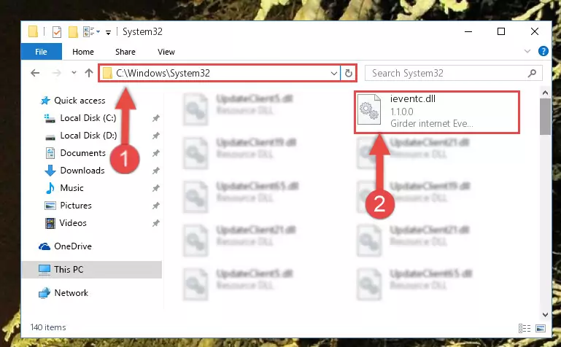Switch to the Share ribbon tab
561x347 pixels.
(x=125, y=52)
